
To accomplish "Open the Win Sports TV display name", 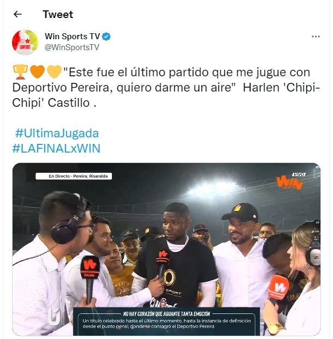I will (x=72, y=37).
